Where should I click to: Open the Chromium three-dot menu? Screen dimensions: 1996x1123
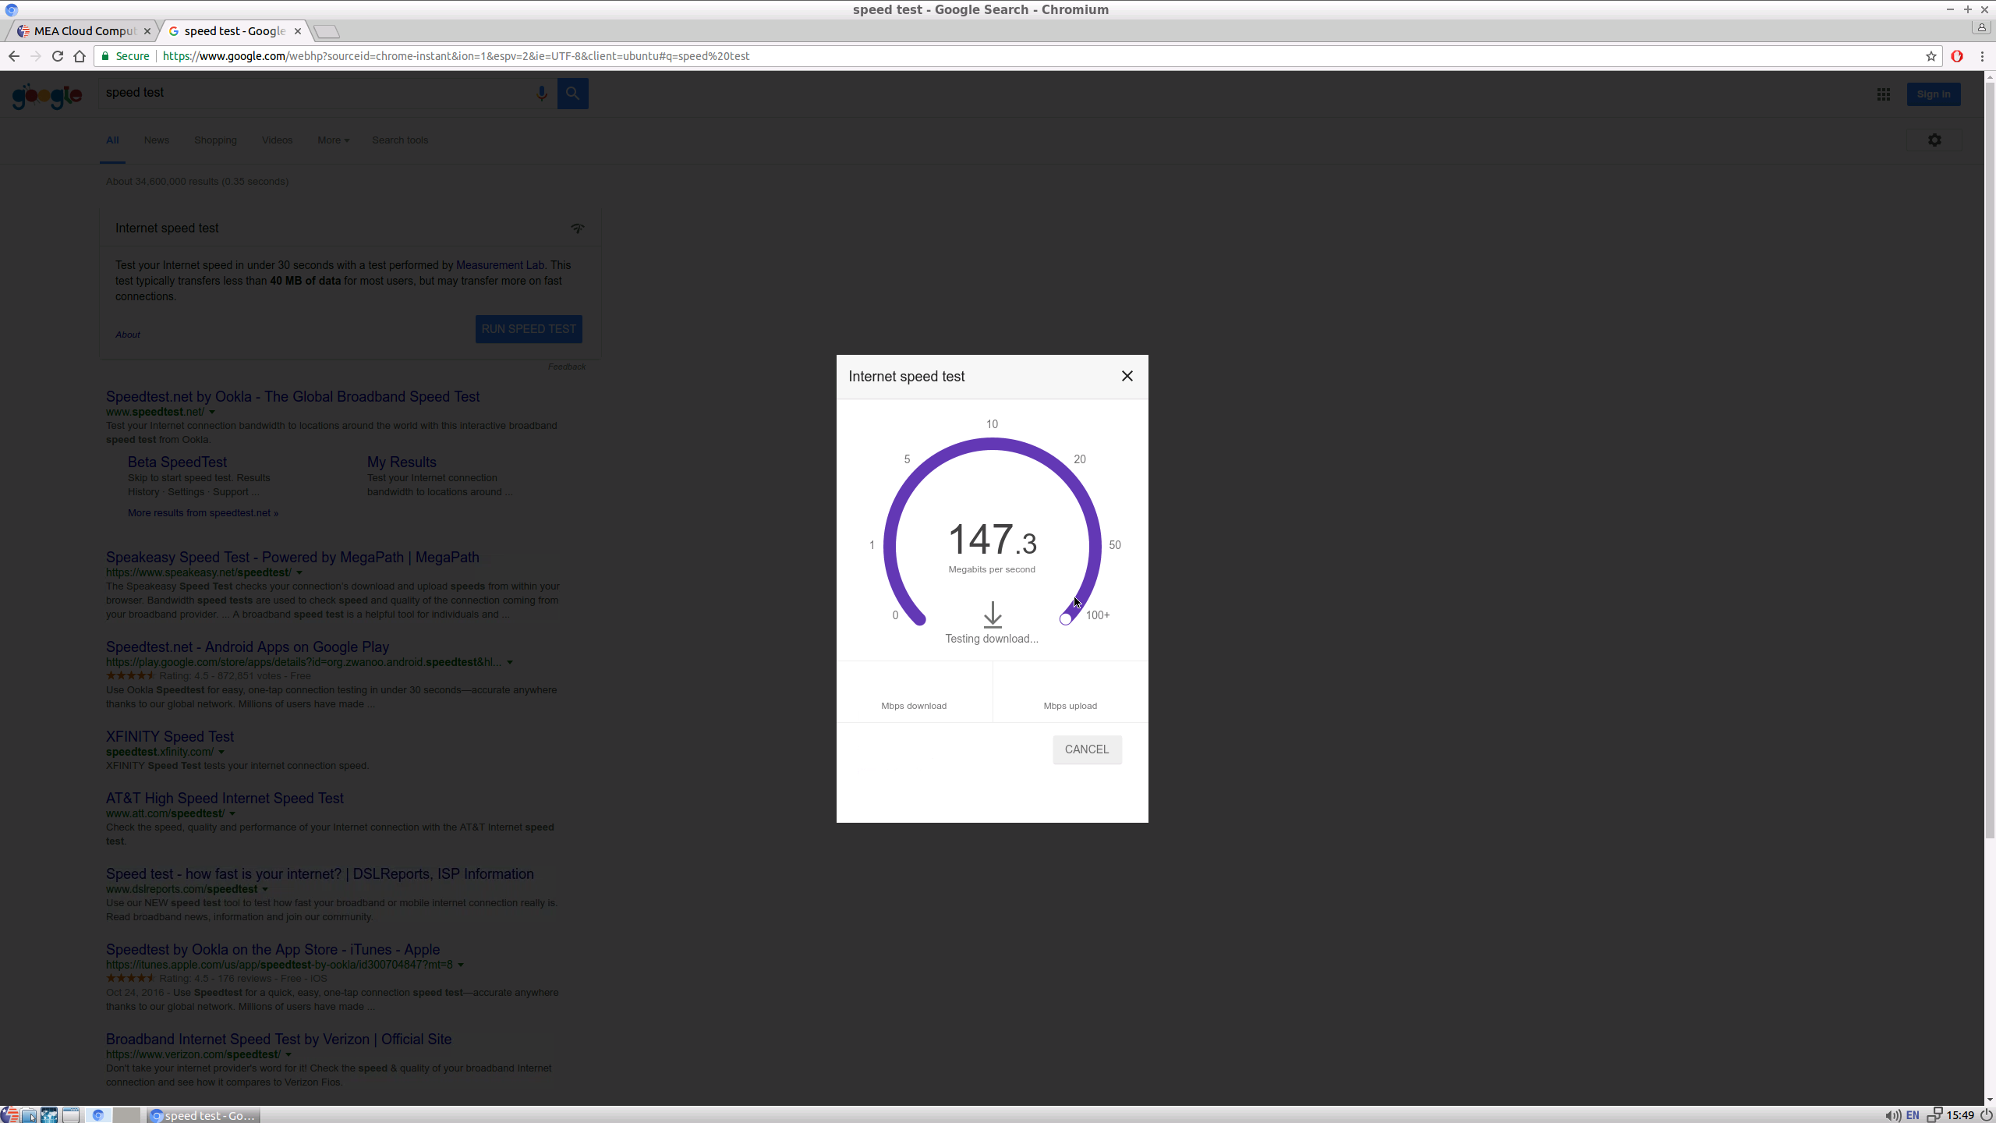point(1981,56)
